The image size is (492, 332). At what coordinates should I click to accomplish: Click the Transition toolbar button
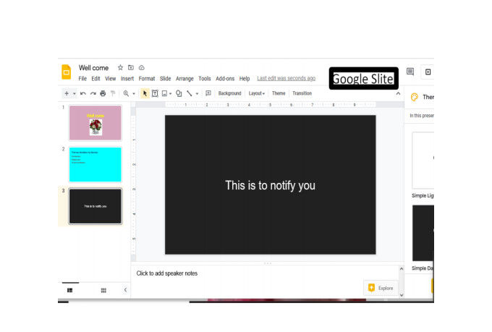coord(302,93)
